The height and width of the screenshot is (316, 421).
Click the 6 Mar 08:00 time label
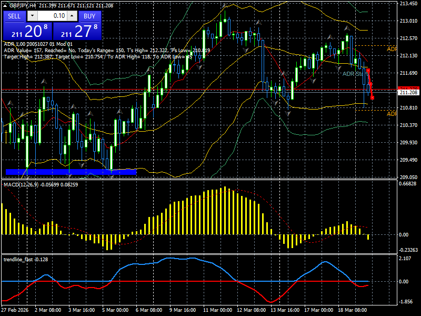(x=149, y=310)
